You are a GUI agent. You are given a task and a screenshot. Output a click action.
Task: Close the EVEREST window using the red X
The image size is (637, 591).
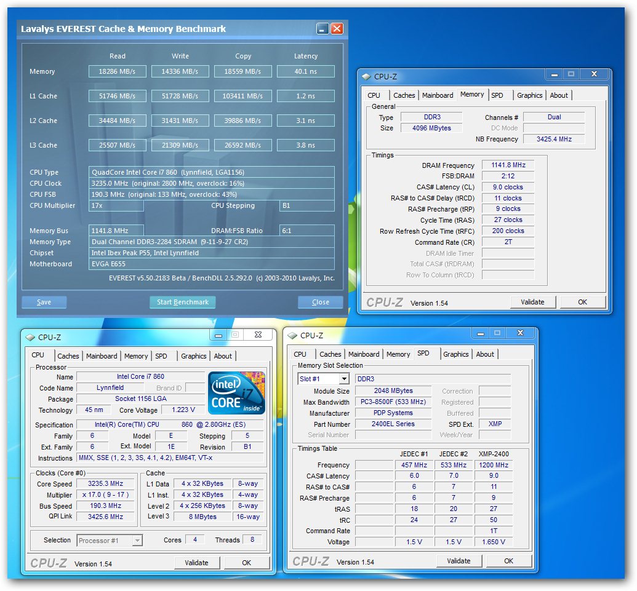click(337, 29)
